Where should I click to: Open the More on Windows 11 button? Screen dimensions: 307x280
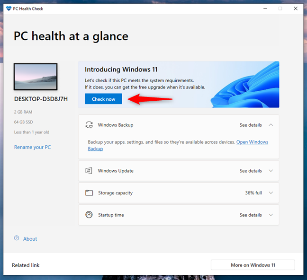click(x=253, y=265)
